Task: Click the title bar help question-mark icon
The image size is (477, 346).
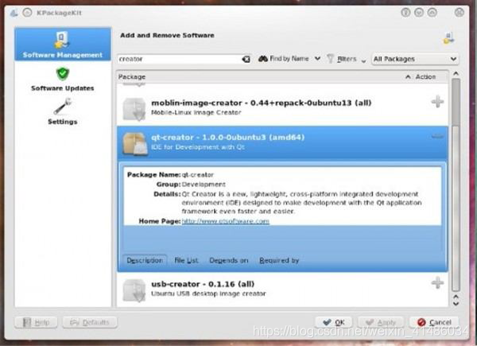Action: [x=405, y=13]
